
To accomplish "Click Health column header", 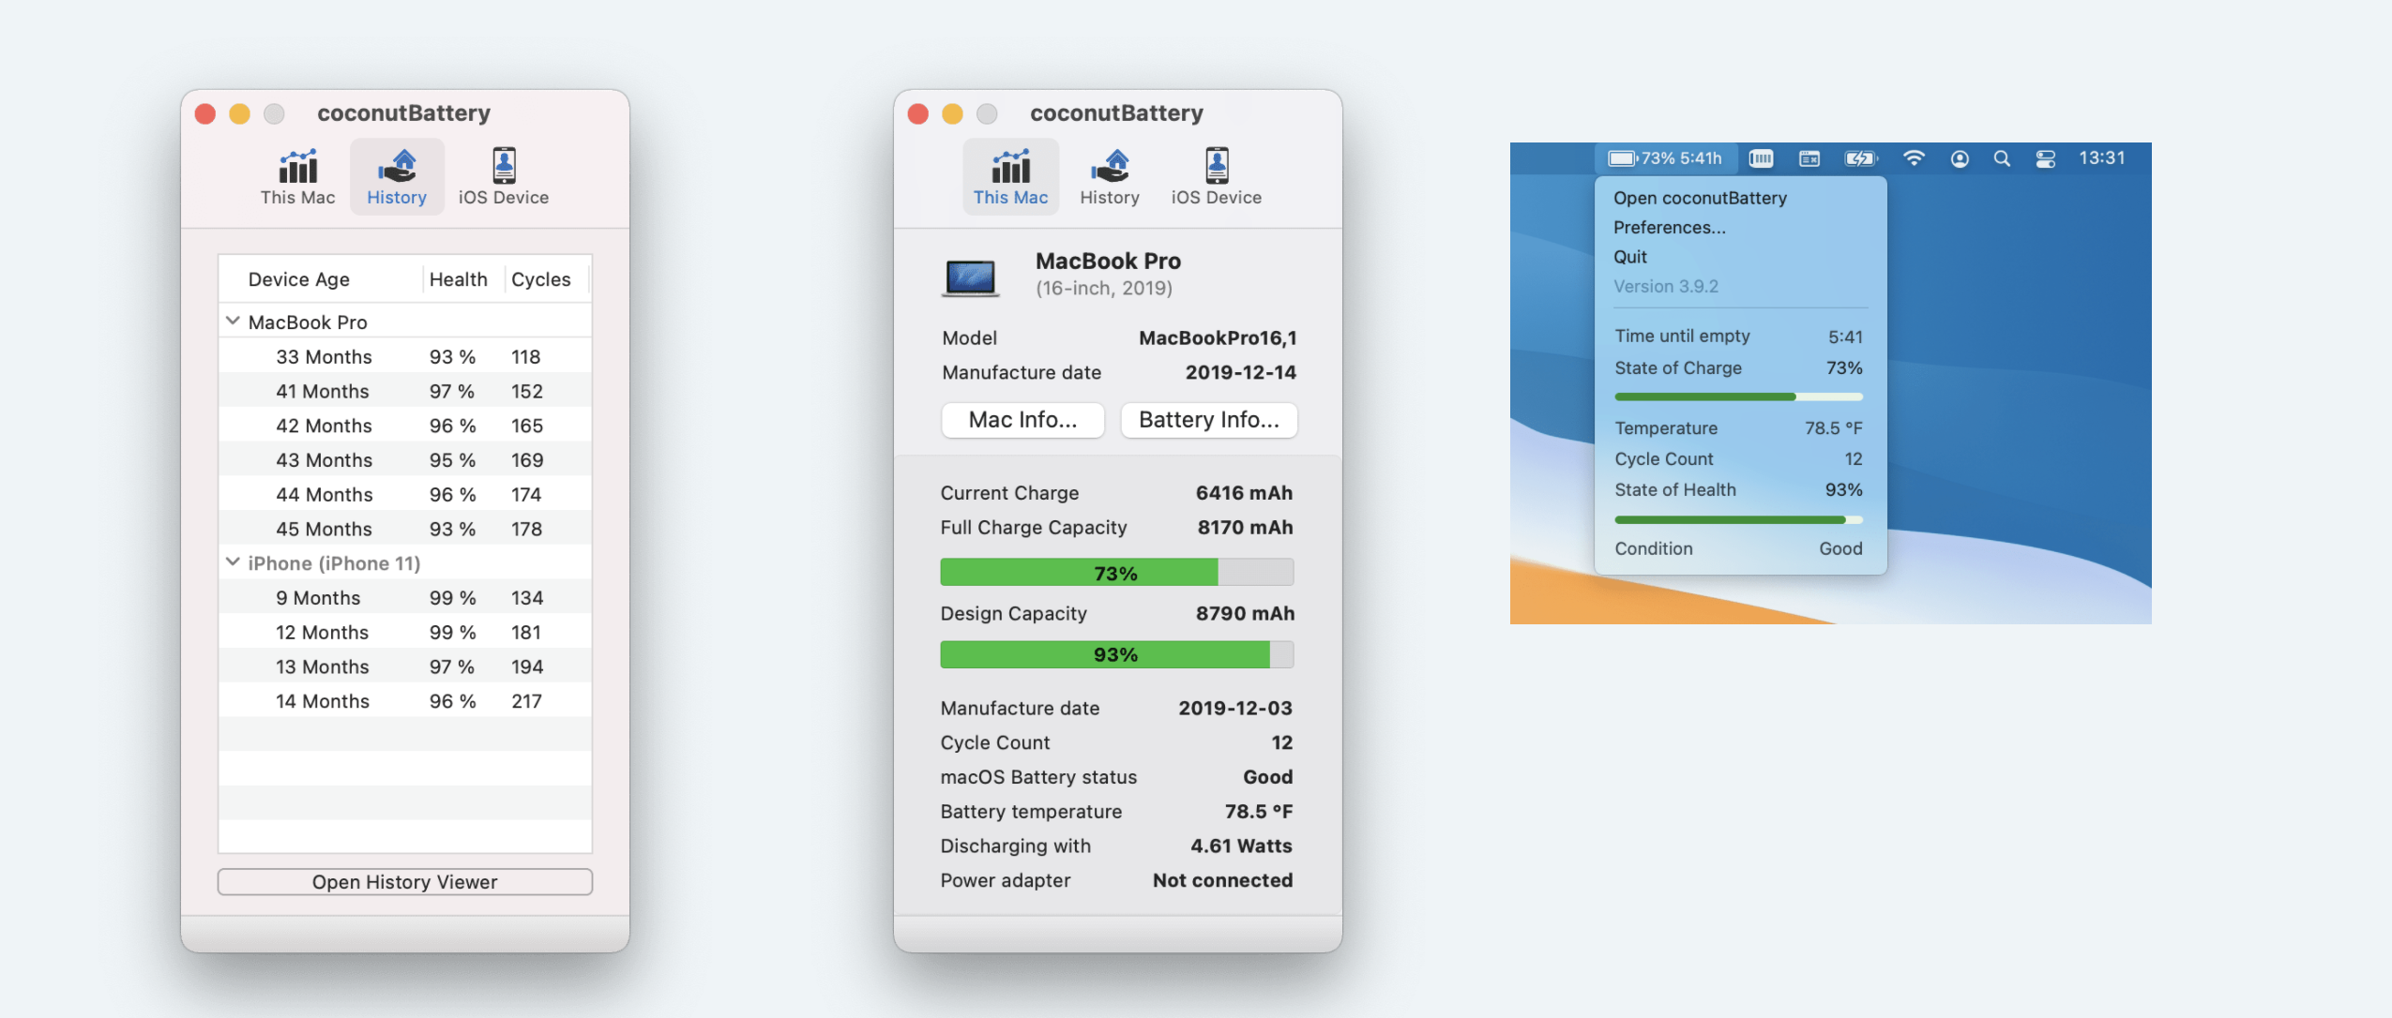I will coord(458,279).
